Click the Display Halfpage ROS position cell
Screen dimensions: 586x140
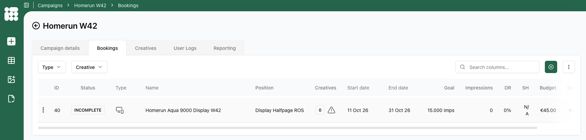pos(280,110)
